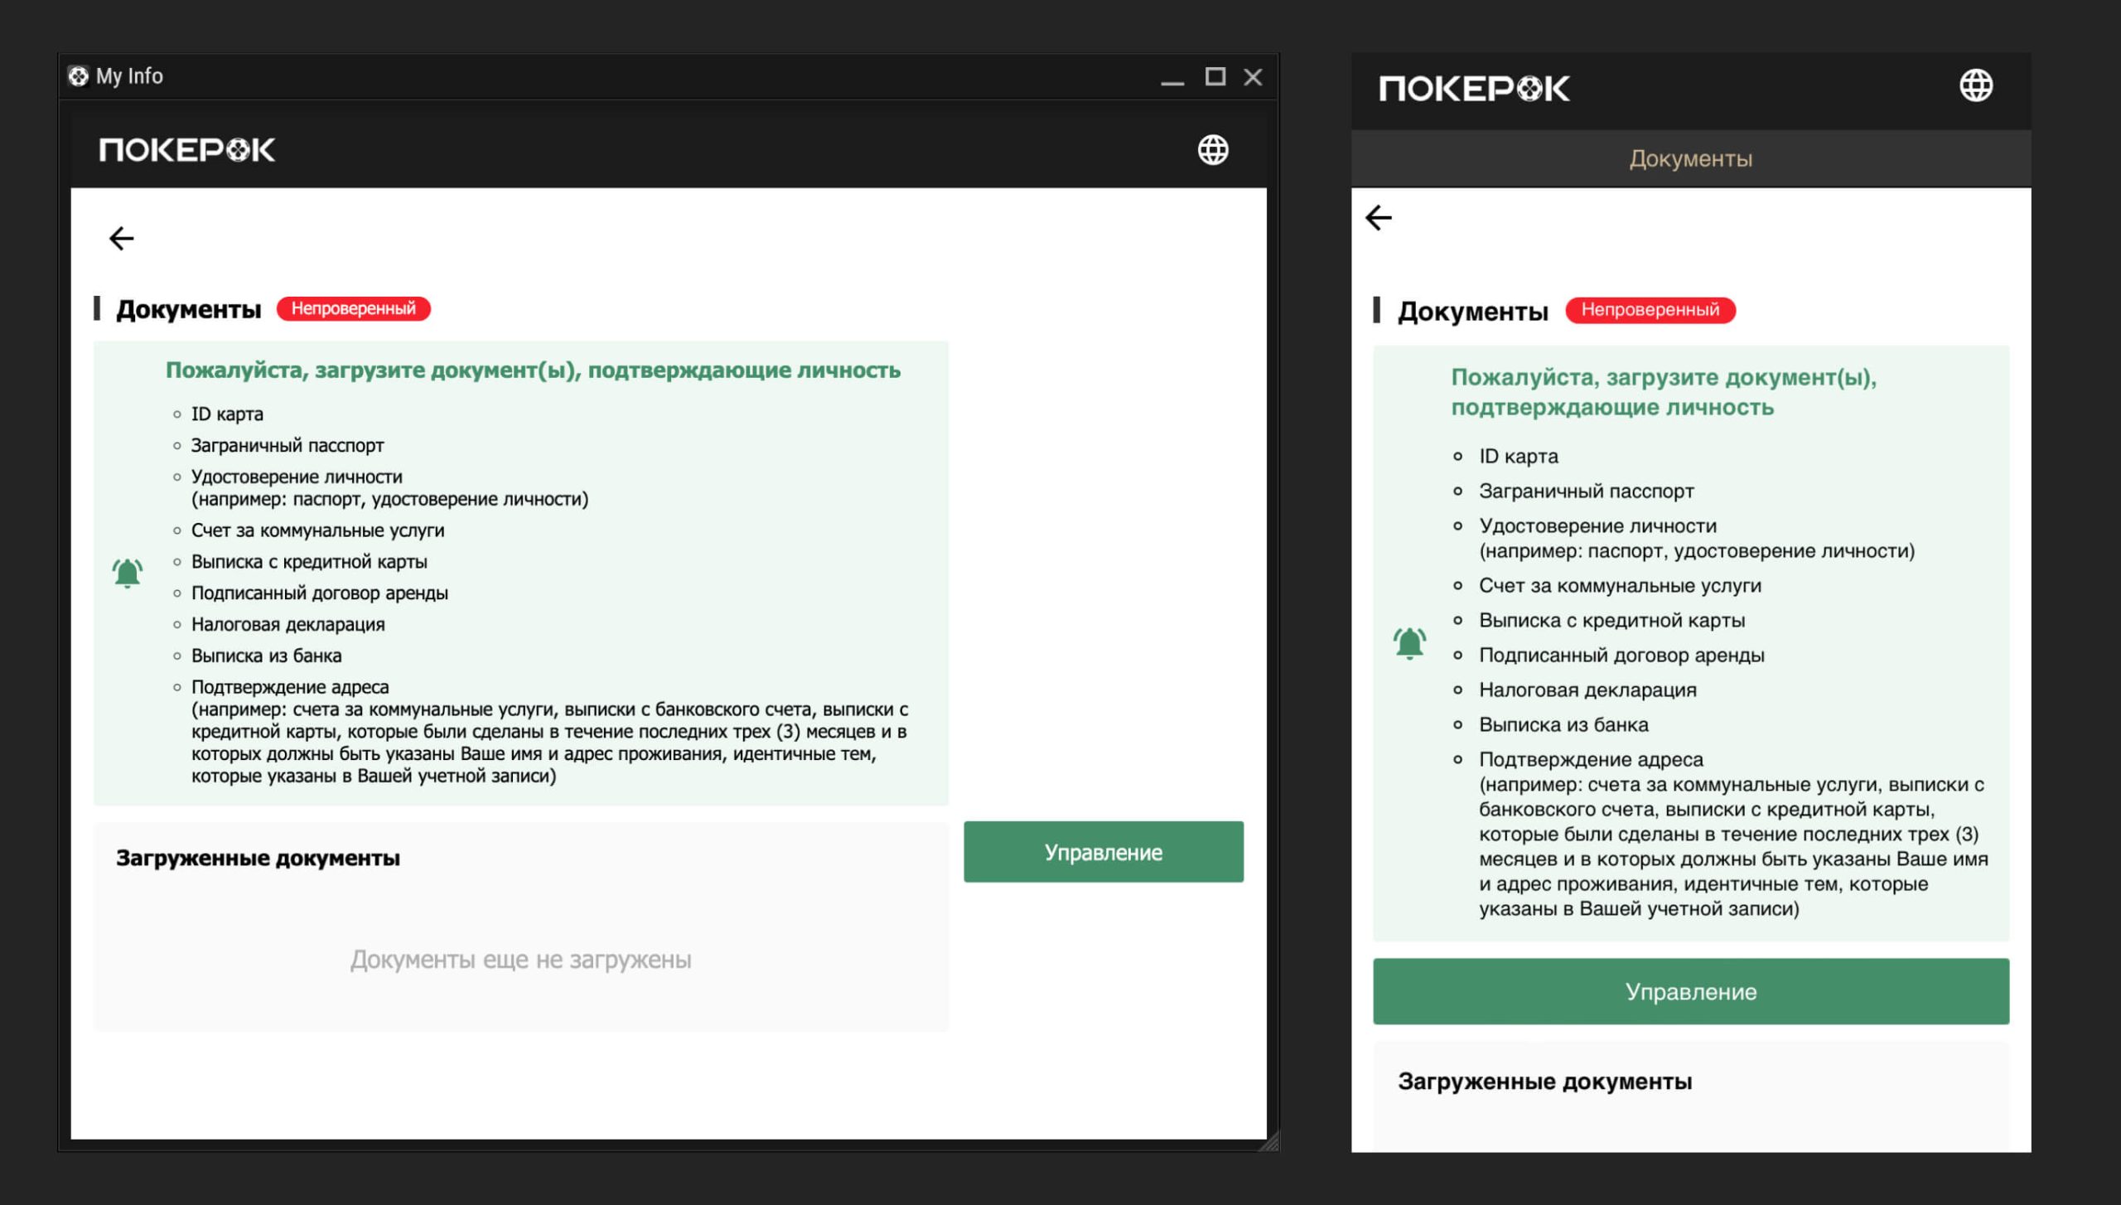Click the resize grip at bottom-right corner
Screen dimensions: 2121x1205
[x=1271, y=1144]
